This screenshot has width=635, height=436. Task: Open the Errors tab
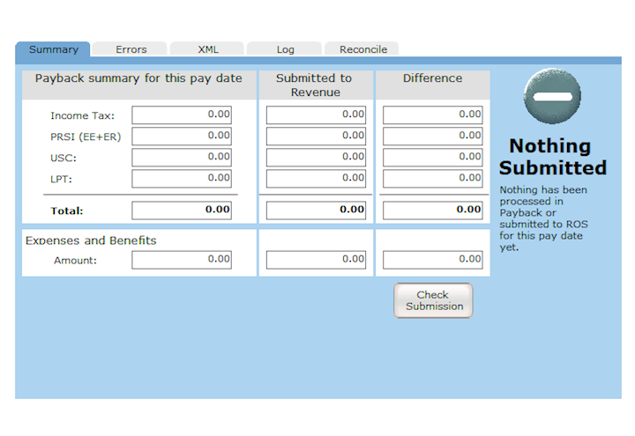point(131,49)
